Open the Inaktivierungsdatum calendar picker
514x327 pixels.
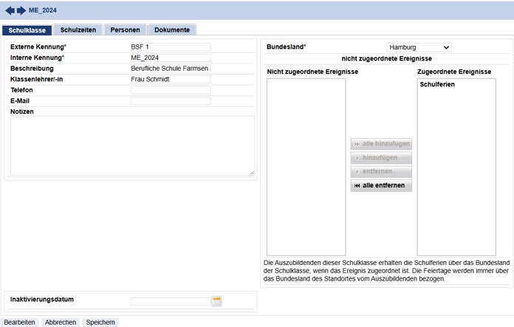[216, 301]
